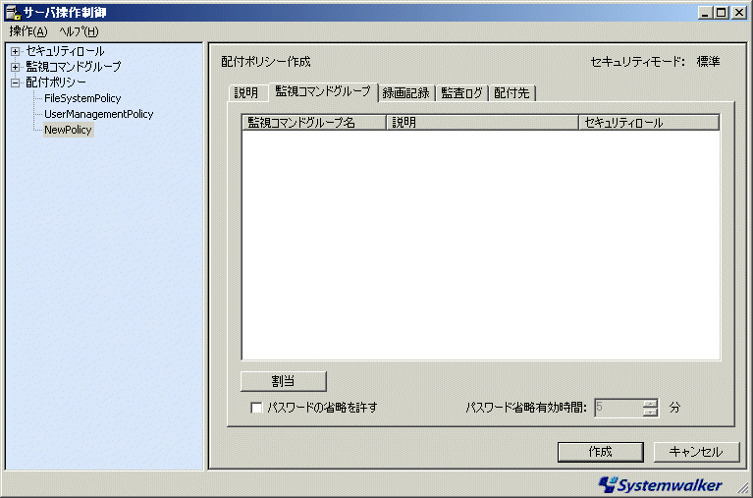The height and width of the screenshot is (498, 753).
Task: Select セキュリティロール in the tree
Action: coord(66,51)
